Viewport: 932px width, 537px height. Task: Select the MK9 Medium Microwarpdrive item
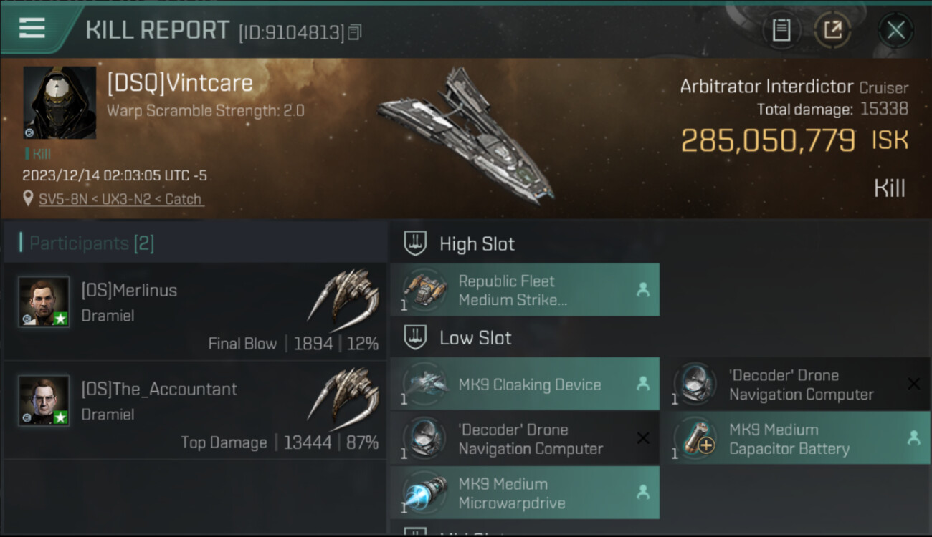coord(524,493)
